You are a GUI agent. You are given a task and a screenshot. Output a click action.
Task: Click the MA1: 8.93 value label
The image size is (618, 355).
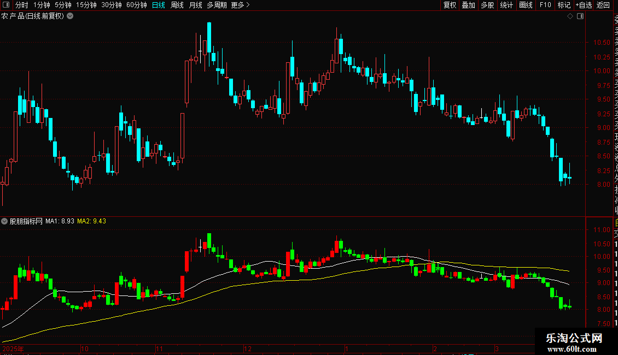point(60,221)
